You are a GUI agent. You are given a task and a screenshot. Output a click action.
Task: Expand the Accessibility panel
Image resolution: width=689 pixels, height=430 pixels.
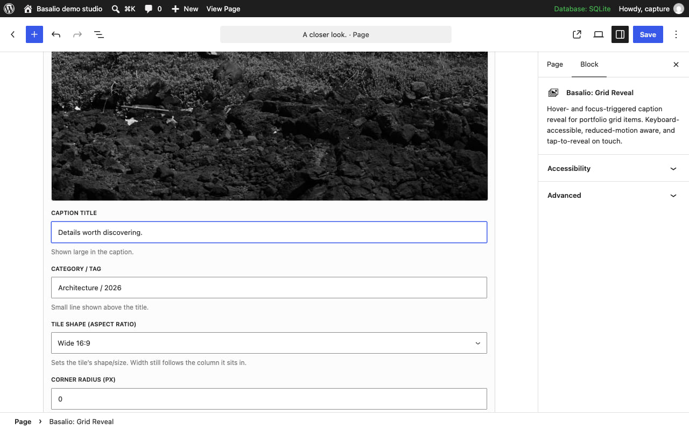pos(614,168)
